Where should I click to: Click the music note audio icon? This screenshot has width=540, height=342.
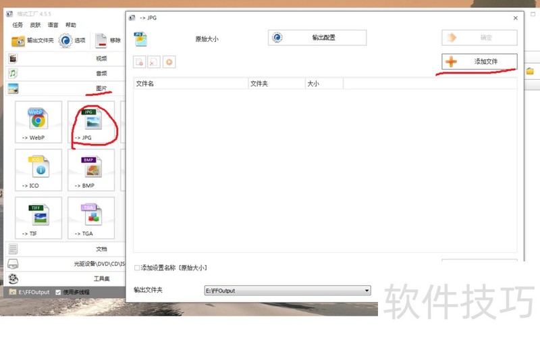coord(13,74)
